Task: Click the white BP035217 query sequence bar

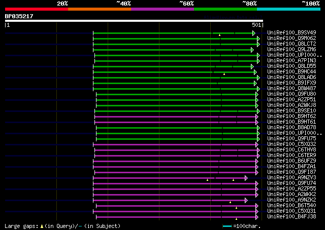Action: [134, 21]
